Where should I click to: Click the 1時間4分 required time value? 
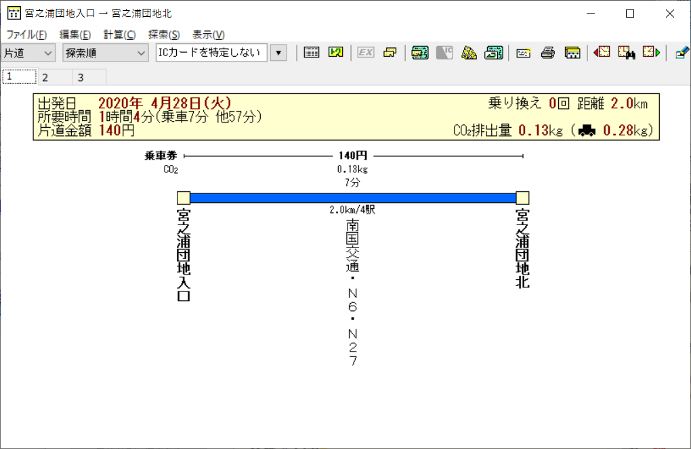pos(125,117)
